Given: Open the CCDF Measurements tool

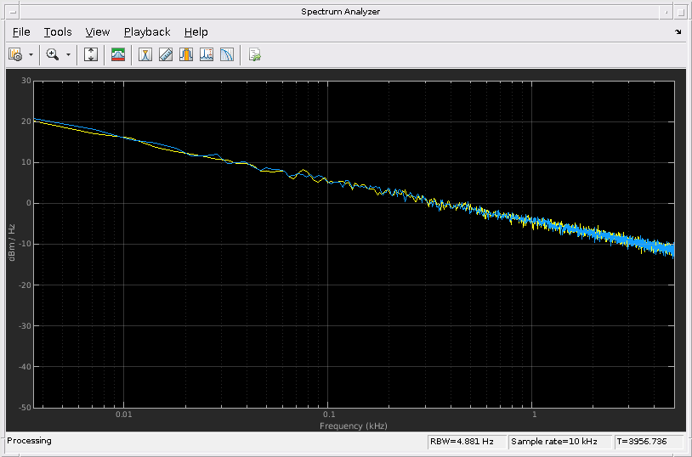Looking at the screenshot, I should click(227, 54).
